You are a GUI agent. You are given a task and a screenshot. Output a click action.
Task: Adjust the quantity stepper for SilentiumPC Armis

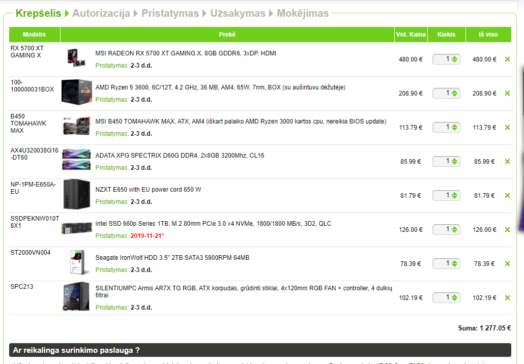coord(454,298)
